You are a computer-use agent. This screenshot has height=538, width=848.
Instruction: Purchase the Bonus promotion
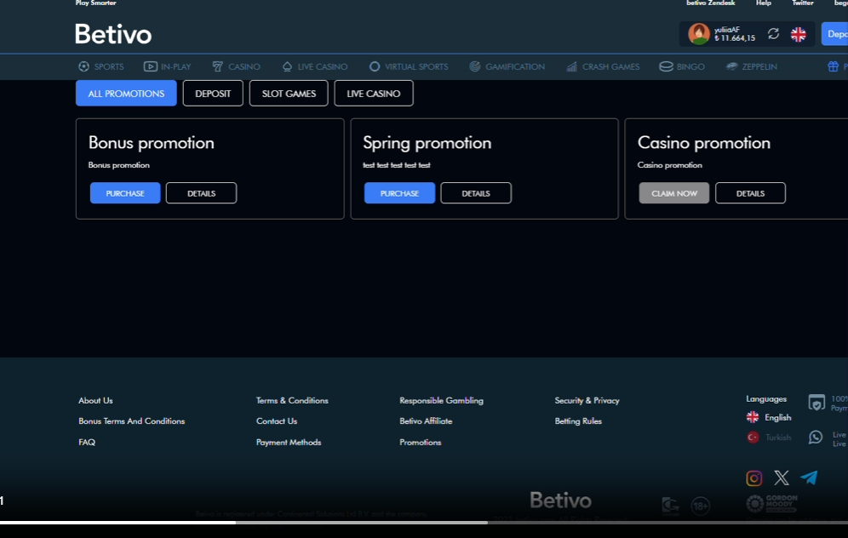(125, 193)
